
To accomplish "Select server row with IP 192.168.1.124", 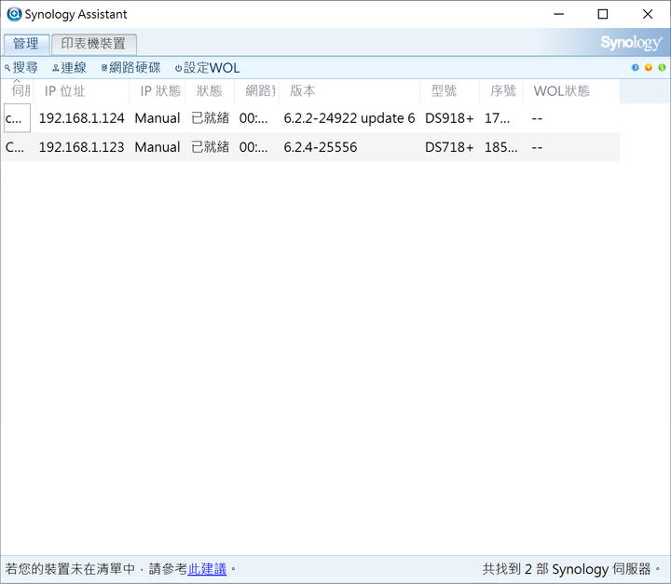I will (311, 118).
